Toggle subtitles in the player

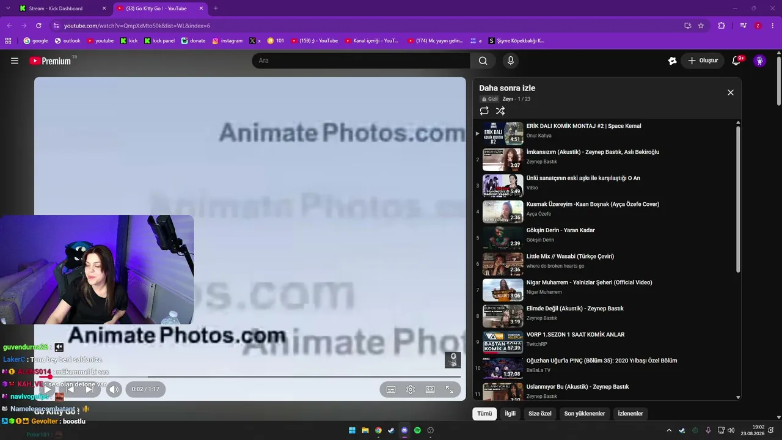point(391,389)
